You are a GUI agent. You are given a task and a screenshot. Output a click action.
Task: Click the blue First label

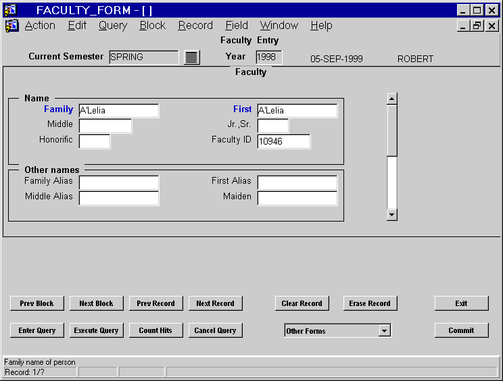(243, 109)
